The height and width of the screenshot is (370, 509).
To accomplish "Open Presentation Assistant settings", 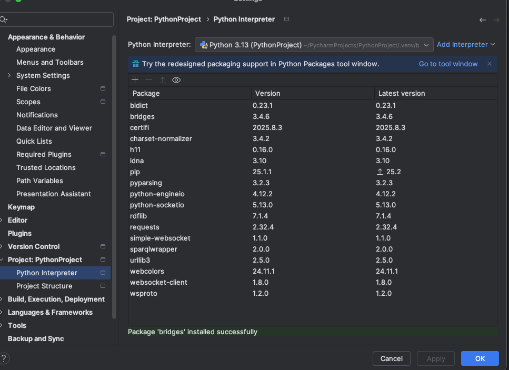I will (54, 194).
